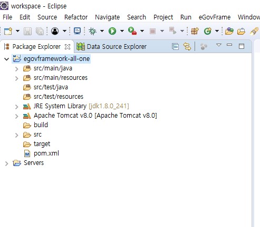Expand the Apache Tomcat v8.0 node
Image resolution: width=260 pixels, height=227 pixels.
[17, 116]
